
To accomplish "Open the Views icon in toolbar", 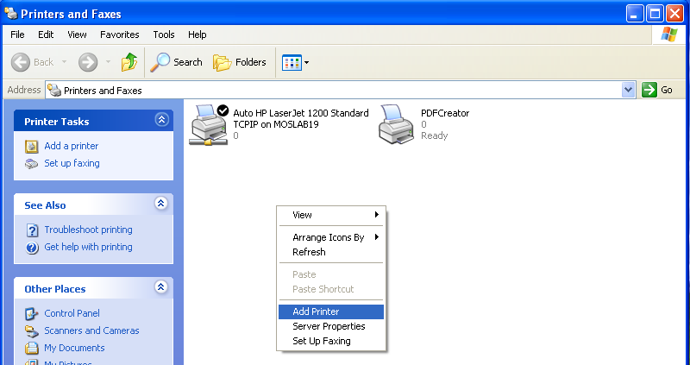I will (292, 62).
